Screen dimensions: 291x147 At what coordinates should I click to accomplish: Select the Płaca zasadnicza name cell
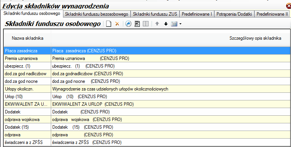(27, 51)
